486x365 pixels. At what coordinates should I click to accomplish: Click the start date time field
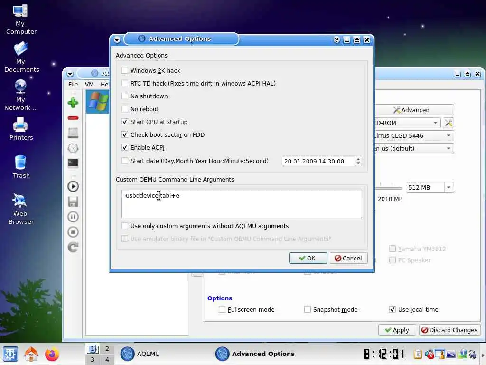tap(318, 161)
